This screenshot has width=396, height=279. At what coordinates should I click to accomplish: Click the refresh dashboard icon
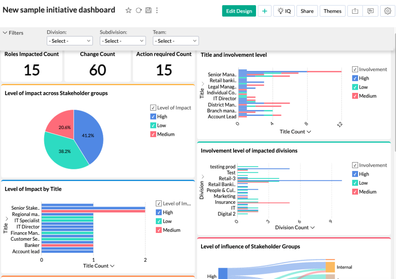pos(138,10)
